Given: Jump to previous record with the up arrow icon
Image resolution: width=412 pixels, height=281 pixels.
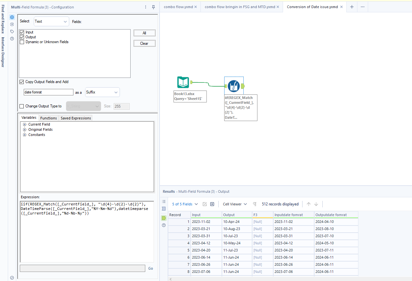Looking at the screenshot, I should pos(308,204).
